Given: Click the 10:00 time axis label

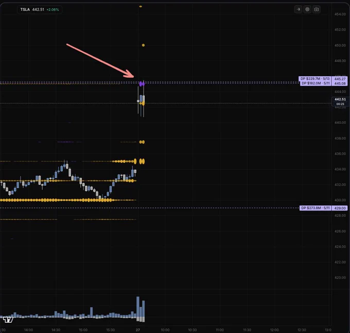Looking at the screenshot, I should [165, 330].
